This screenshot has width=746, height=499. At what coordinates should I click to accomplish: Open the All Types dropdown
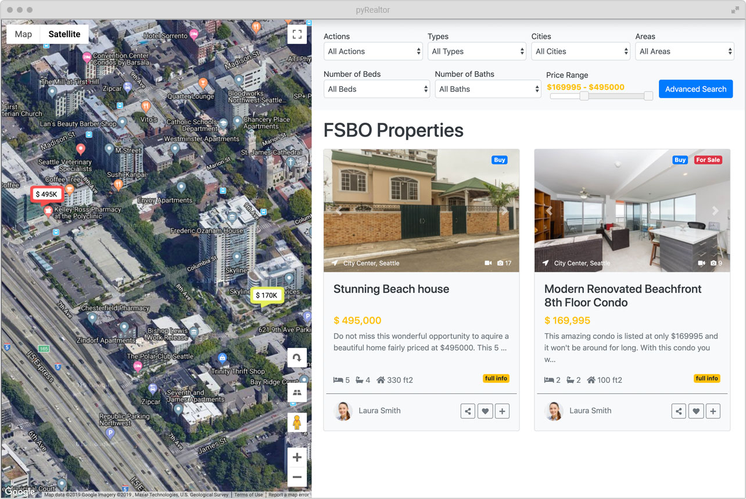[477, 51]
